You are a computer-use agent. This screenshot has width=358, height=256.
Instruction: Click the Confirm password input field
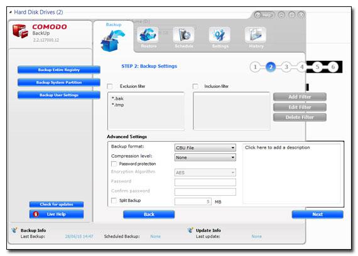tap(205, 191)
